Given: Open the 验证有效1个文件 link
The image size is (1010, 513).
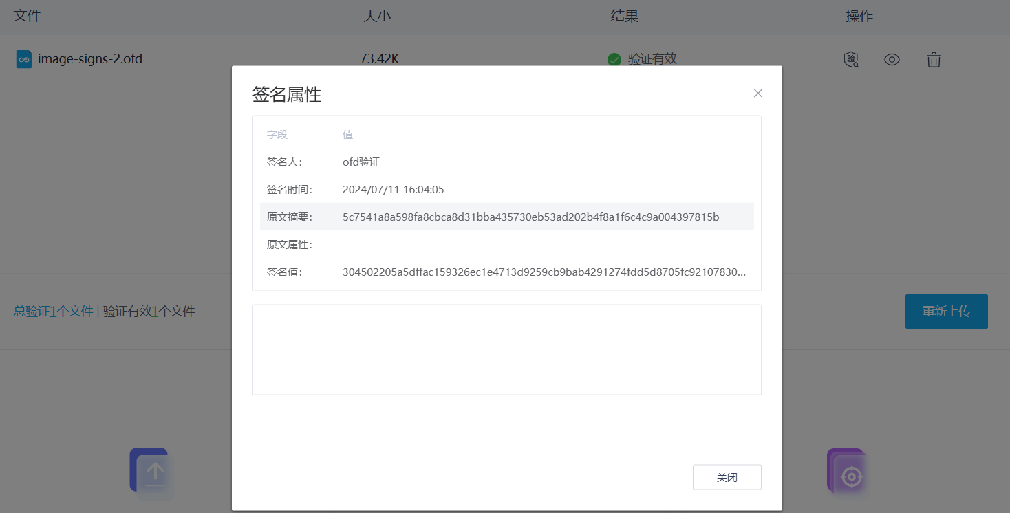Looking at the screenshot, I should tap(149, 311).
